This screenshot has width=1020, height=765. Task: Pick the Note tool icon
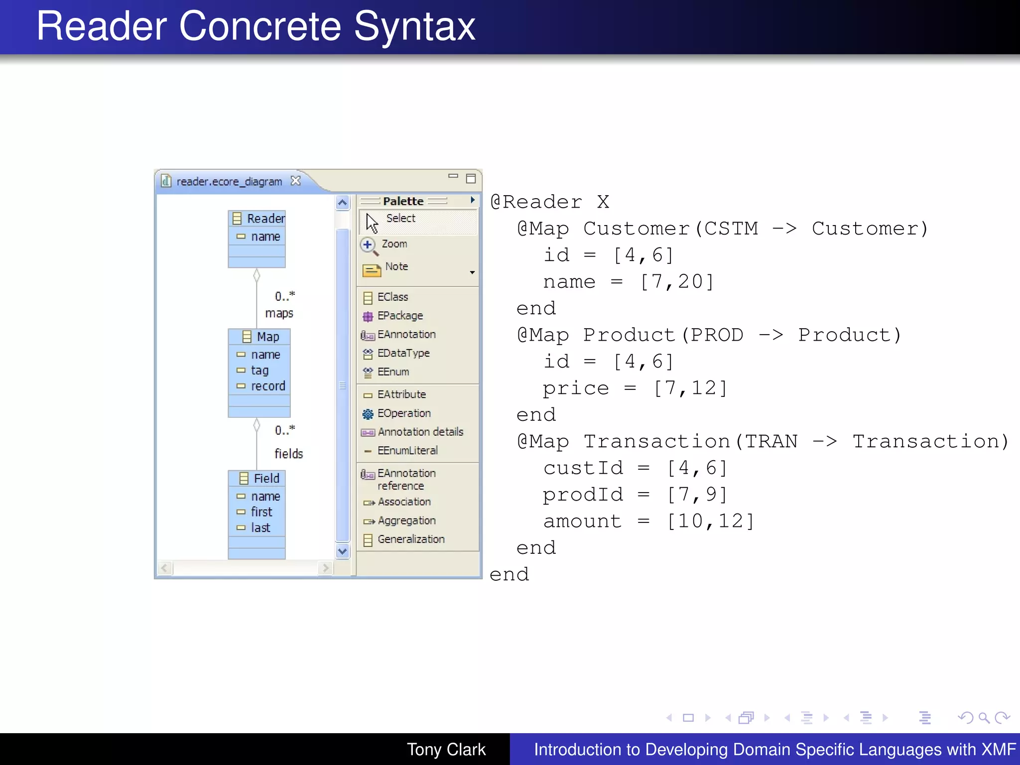(x=372, y=269)
